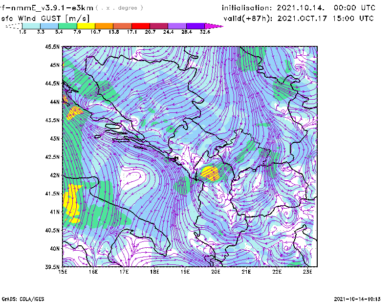Click the initialisation date 2021.10.14.

[x=301, y=8]
